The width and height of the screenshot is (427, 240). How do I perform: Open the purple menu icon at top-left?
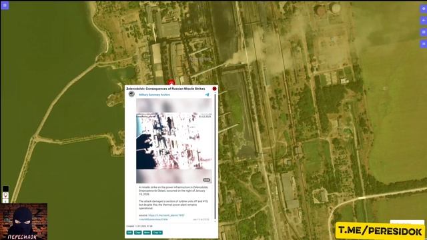[5, 5]
